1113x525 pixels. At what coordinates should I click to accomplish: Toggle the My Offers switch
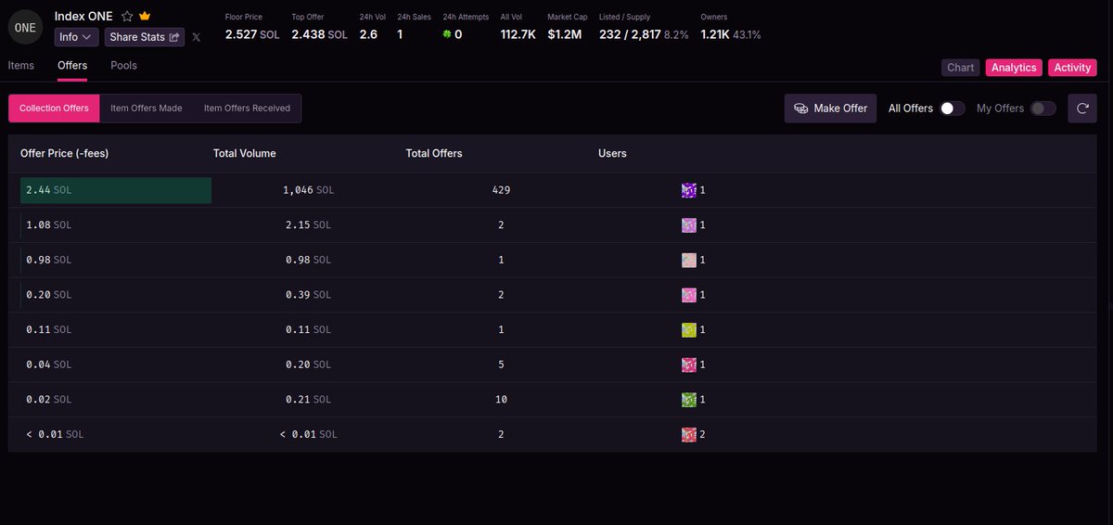click(1043, 109)
